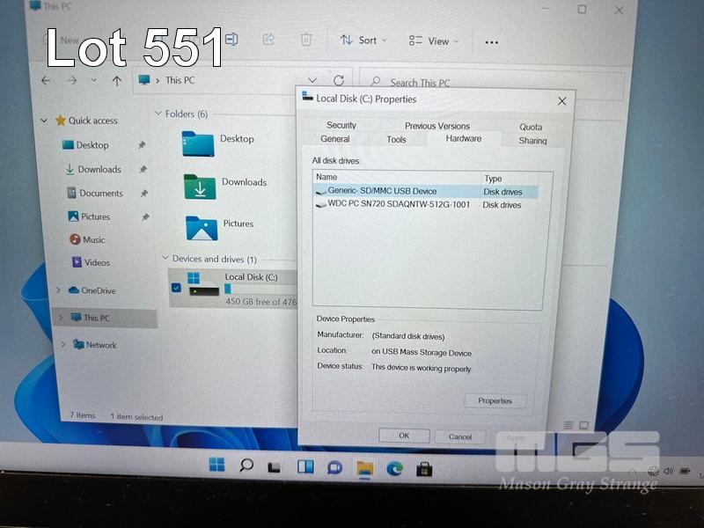704x528 pixels.
Task: Switch to the General tab
Action: tap(334, 139)
